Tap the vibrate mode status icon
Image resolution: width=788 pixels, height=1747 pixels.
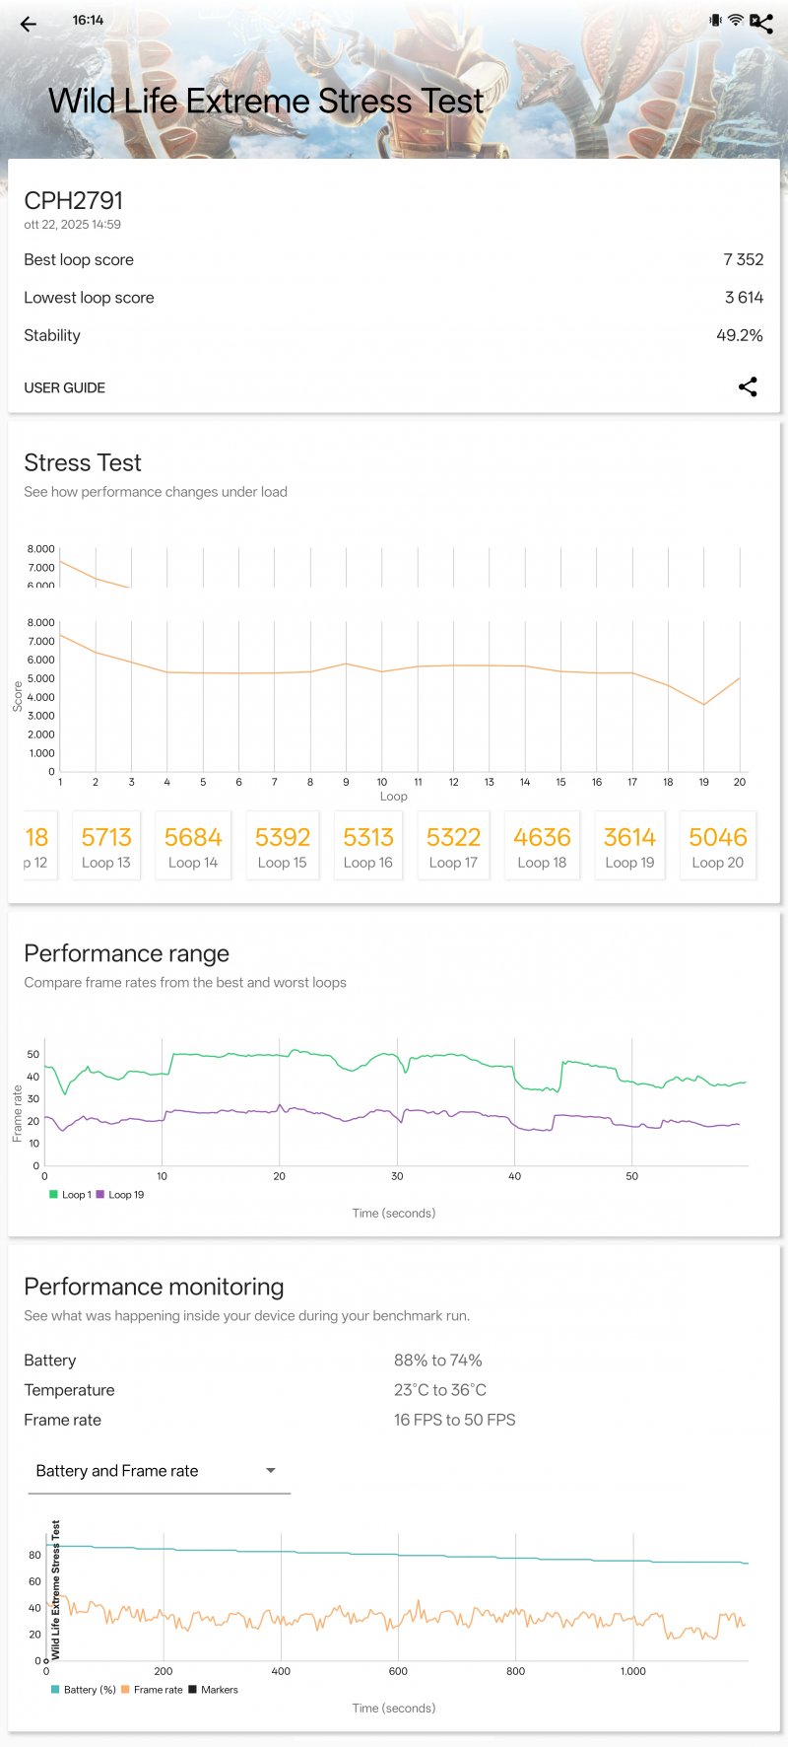click(x=715, y=20)
